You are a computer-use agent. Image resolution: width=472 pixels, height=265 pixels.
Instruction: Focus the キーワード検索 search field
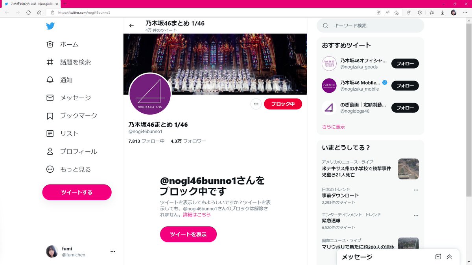pos(371,26)
